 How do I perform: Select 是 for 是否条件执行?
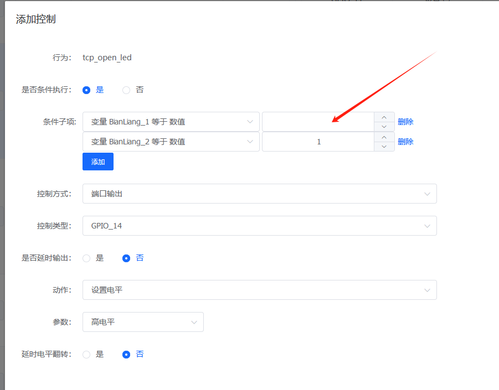86,90
